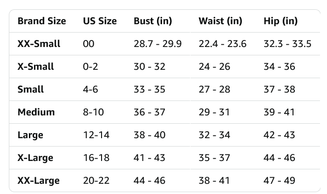Select the Large brand size cell
Viewport: 327px width, 194px height.
[30, 135]
